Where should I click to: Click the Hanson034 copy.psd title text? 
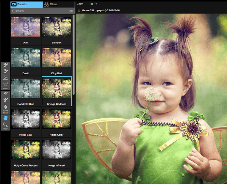(x=101, y=10)
